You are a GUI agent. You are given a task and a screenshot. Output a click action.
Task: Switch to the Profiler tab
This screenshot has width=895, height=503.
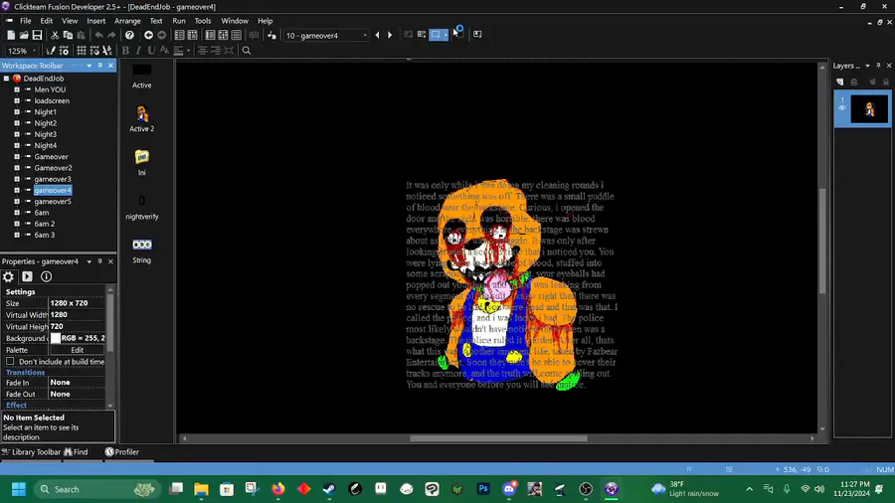[x=122, y=452]
